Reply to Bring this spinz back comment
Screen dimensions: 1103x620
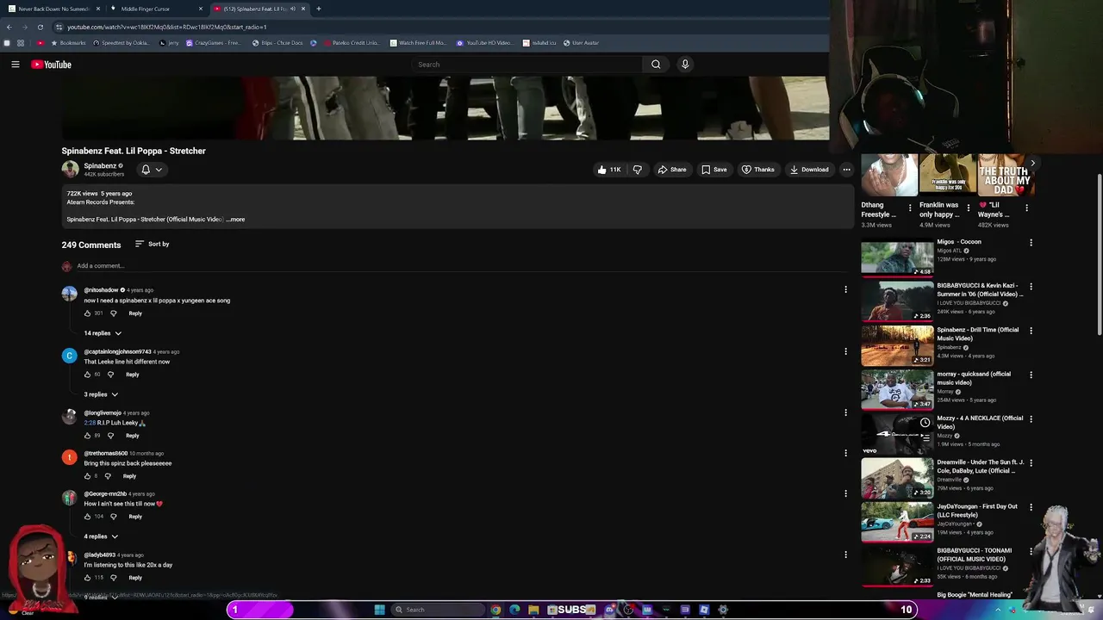tap(129, 476)
